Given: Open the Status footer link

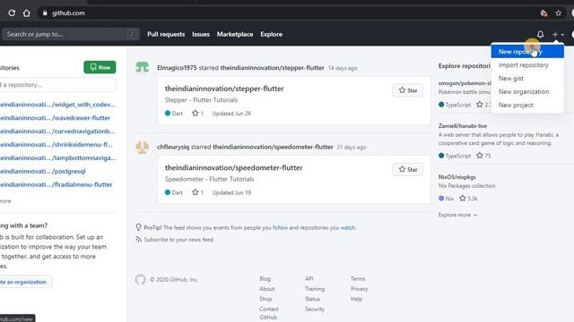Looking at the screenshot, I should tap(312, 299).
